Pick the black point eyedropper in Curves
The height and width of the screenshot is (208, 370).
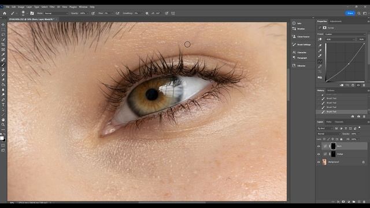click(x=320, y=45)
